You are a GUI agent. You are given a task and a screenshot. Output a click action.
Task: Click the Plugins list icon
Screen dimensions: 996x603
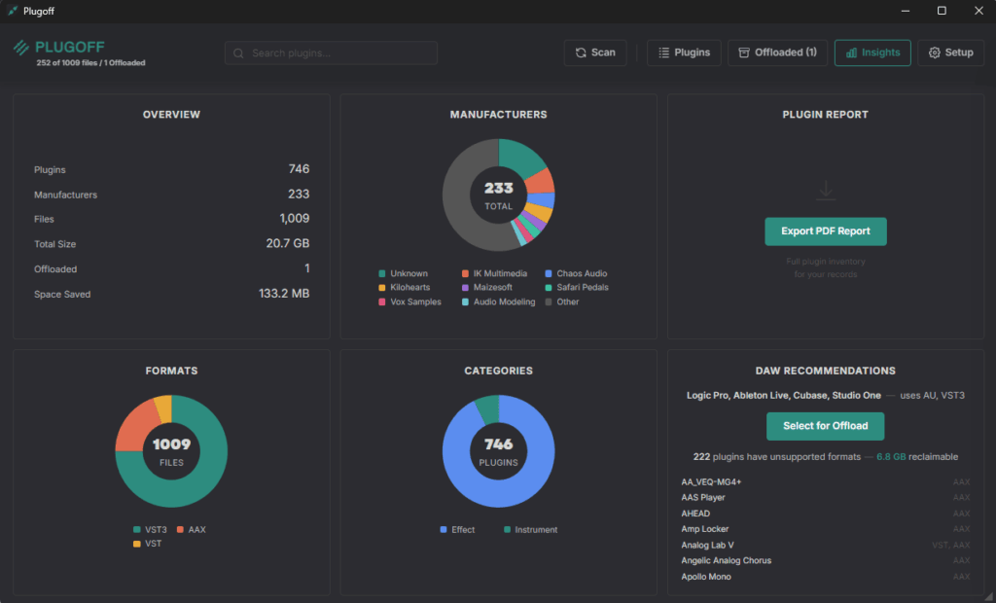(664, 53)
